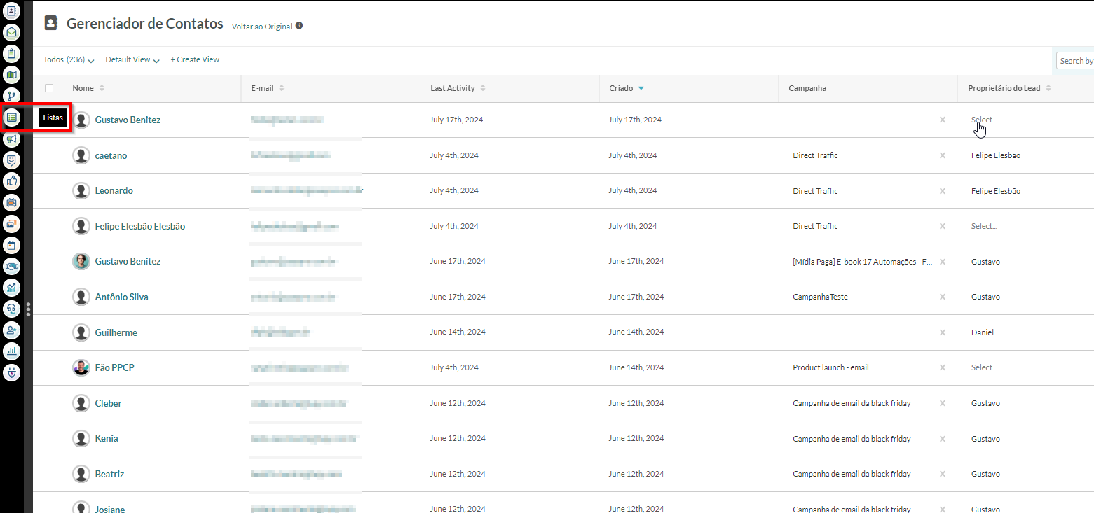Open the Default View dropdown
Screen dimensions: 1094x513
coord(132,60)
